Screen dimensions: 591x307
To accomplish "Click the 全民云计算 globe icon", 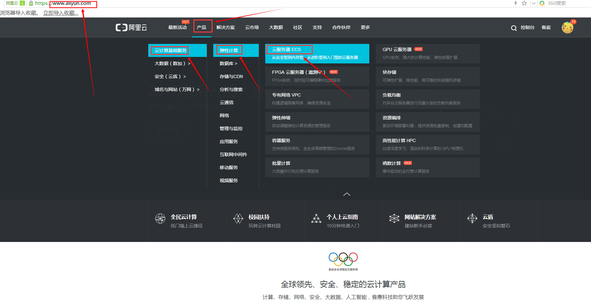I will [160, 219].
